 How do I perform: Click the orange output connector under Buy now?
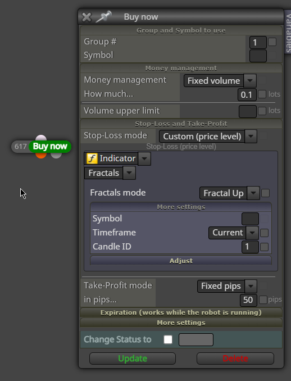41,155
